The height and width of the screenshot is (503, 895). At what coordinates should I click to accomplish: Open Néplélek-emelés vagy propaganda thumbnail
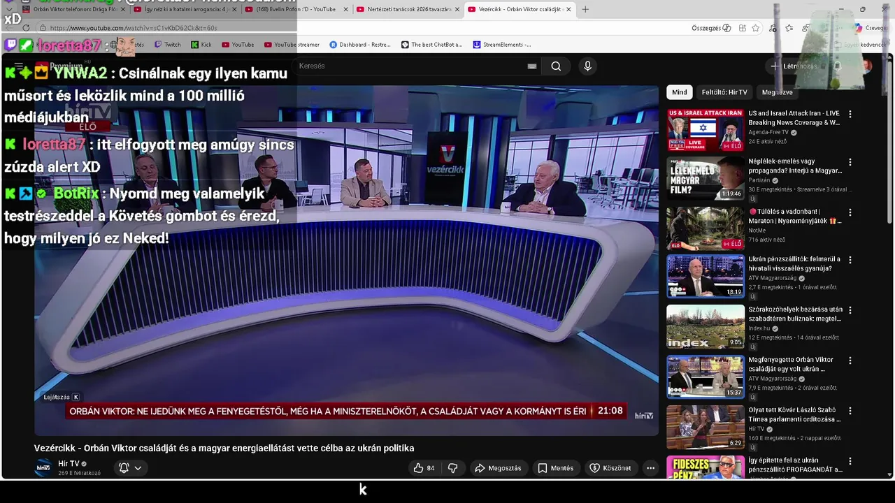click(706, 178)
